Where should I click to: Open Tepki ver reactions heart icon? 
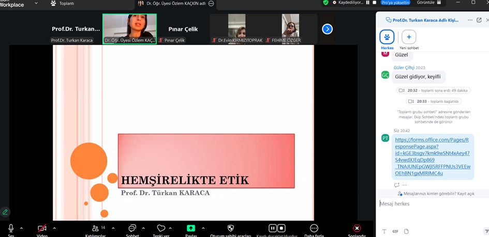(161, 228)
